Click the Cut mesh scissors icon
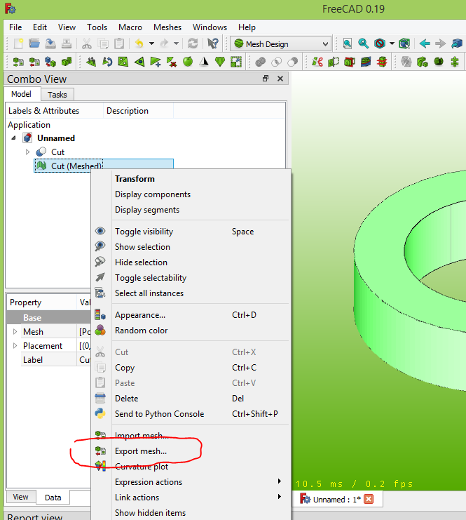The width and height of the screenshot is (466, 520). point(317,62)
